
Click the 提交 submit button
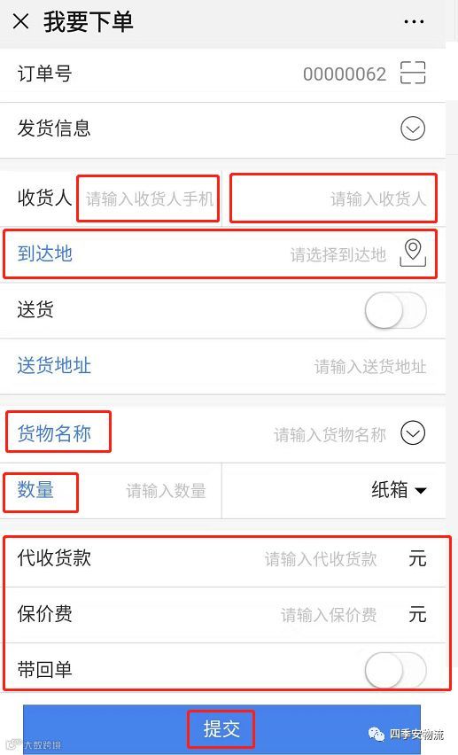click(x=221, y=729)
